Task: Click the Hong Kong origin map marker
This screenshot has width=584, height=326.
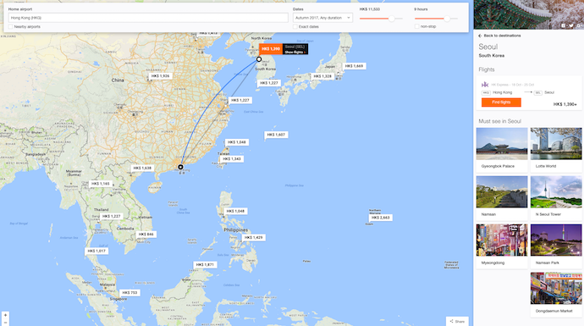Action: coord(180,167)
